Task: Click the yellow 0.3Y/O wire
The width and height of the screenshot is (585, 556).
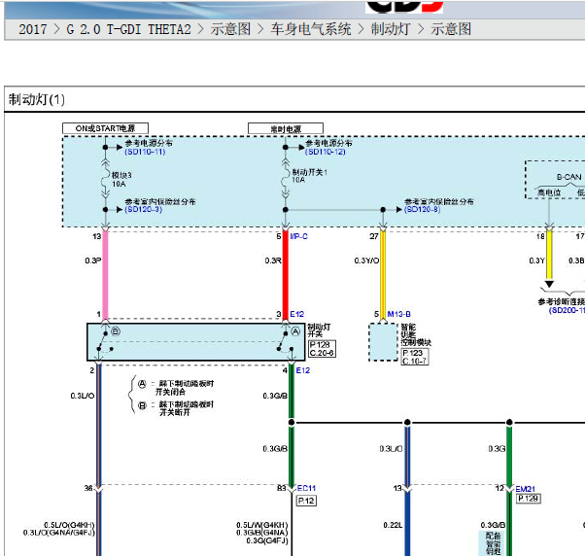Action: click(x=383, y=275)
